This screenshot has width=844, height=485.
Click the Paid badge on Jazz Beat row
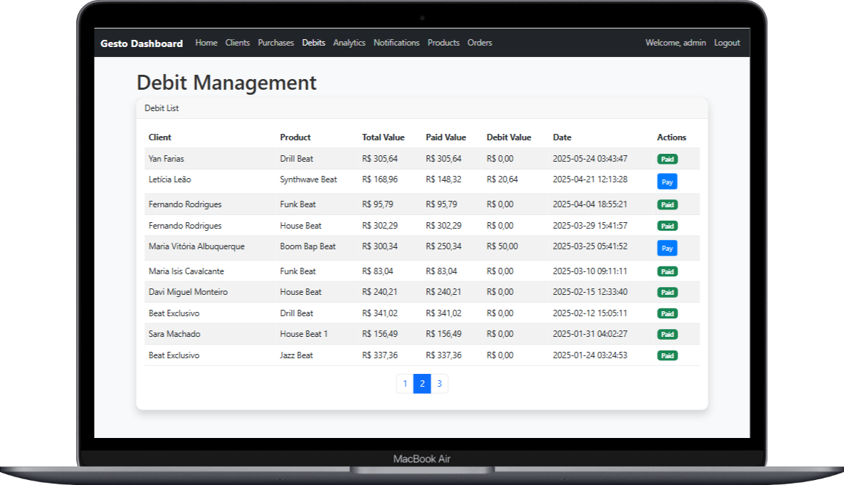coord(667,355)
